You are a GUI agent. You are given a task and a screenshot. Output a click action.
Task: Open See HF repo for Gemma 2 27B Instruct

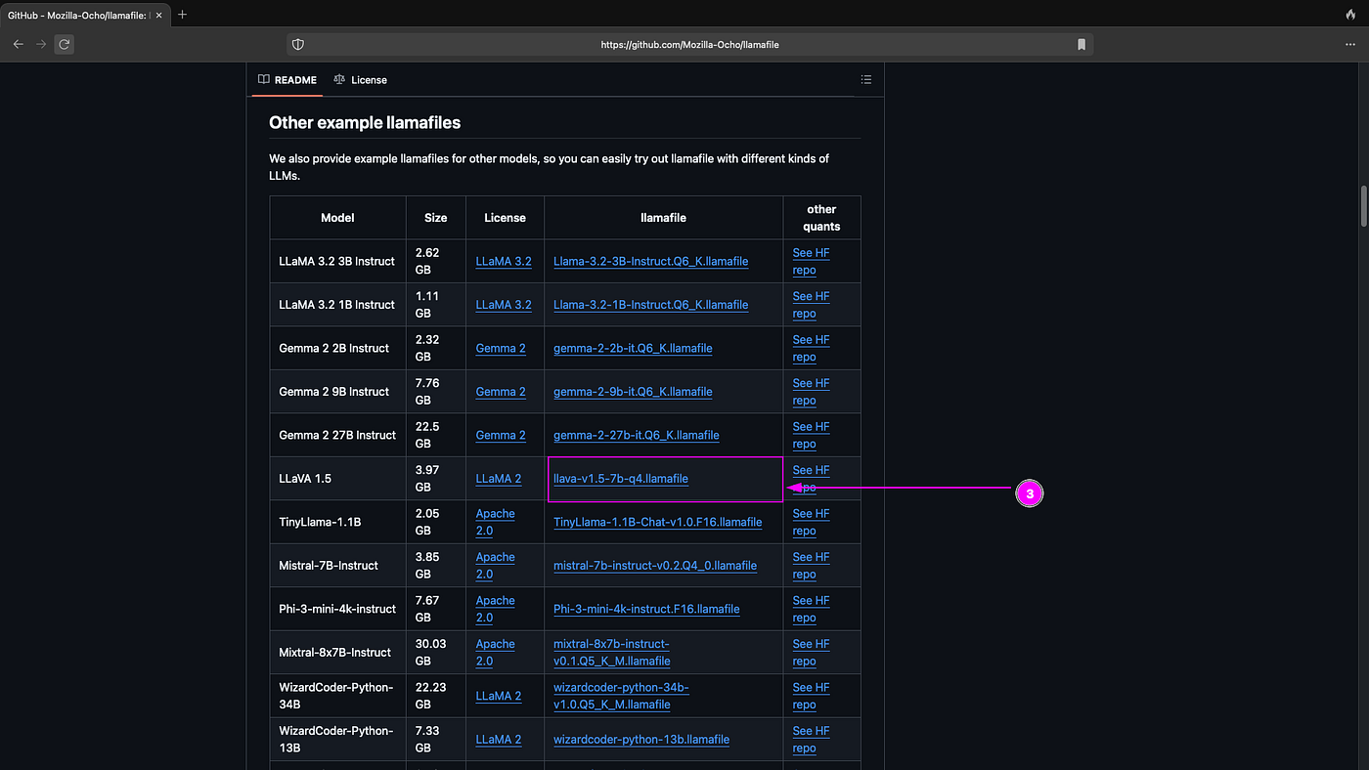(x=811, y=435)
